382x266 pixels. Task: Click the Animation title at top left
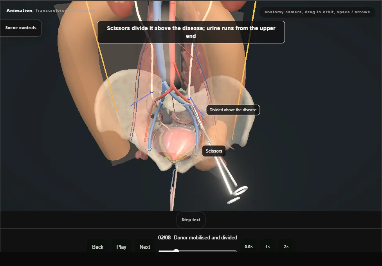point(19,11)
